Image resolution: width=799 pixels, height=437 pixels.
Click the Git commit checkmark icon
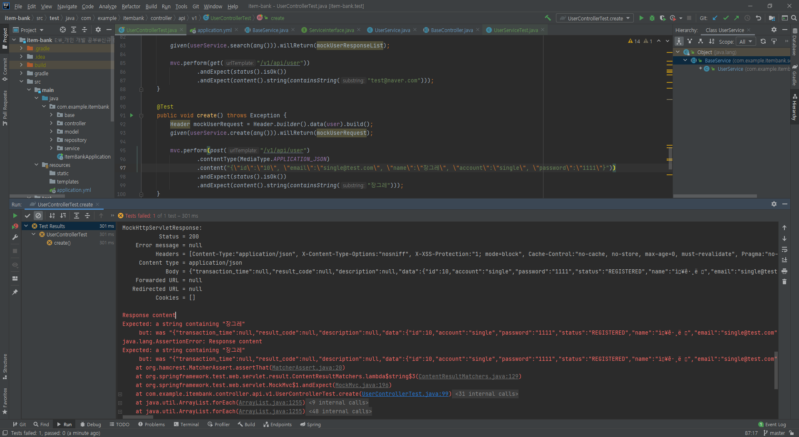click(x=726, y=18)
